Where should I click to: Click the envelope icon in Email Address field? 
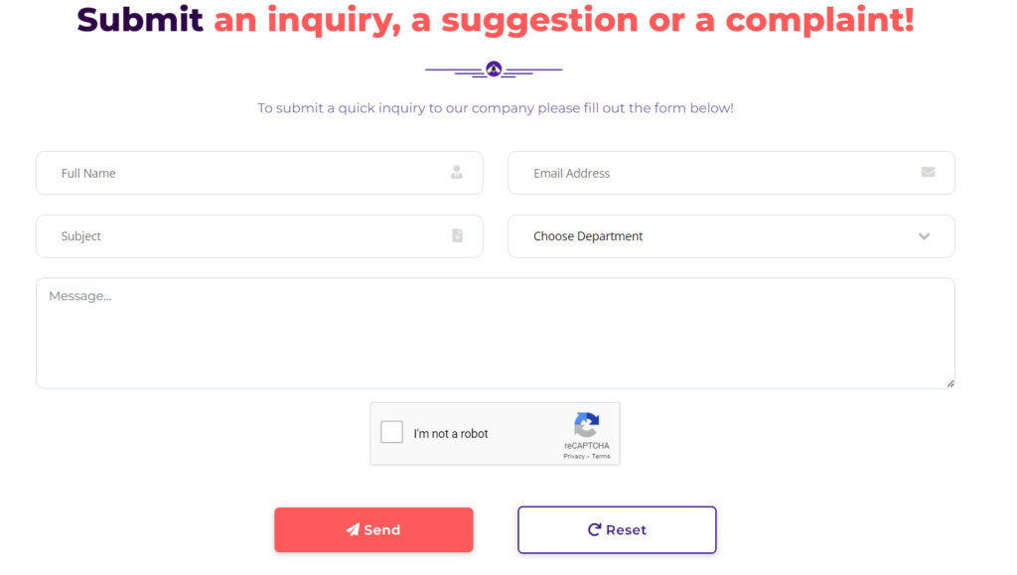click(x=928, y=172)
